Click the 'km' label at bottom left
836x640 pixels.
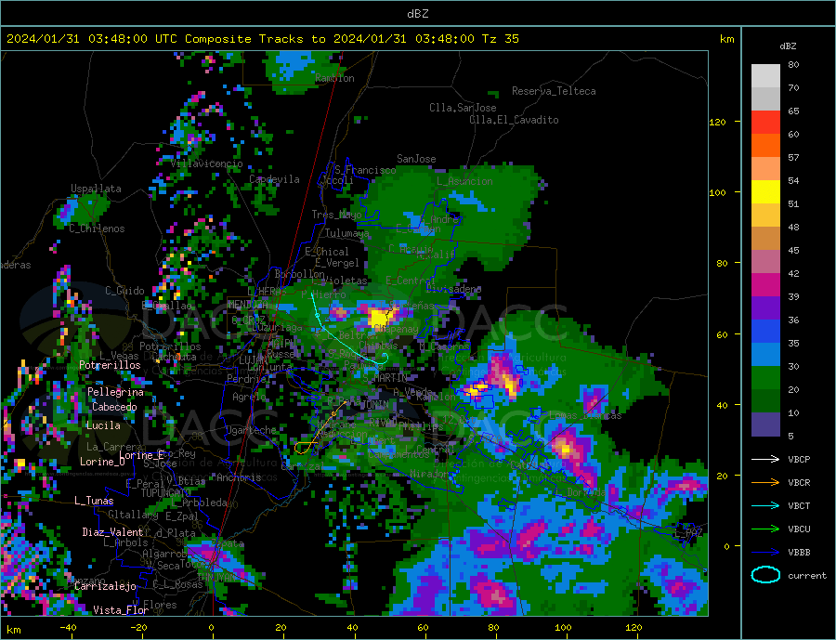[13, 630]
